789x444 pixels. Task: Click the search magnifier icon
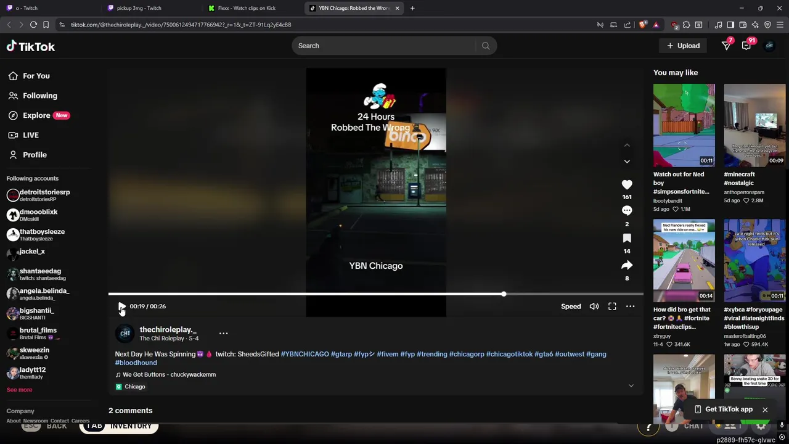(486, 46)
